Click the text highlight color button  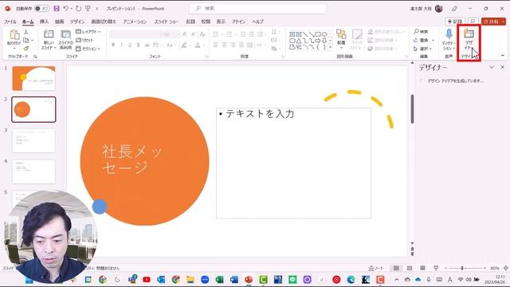tap(184, 45)
